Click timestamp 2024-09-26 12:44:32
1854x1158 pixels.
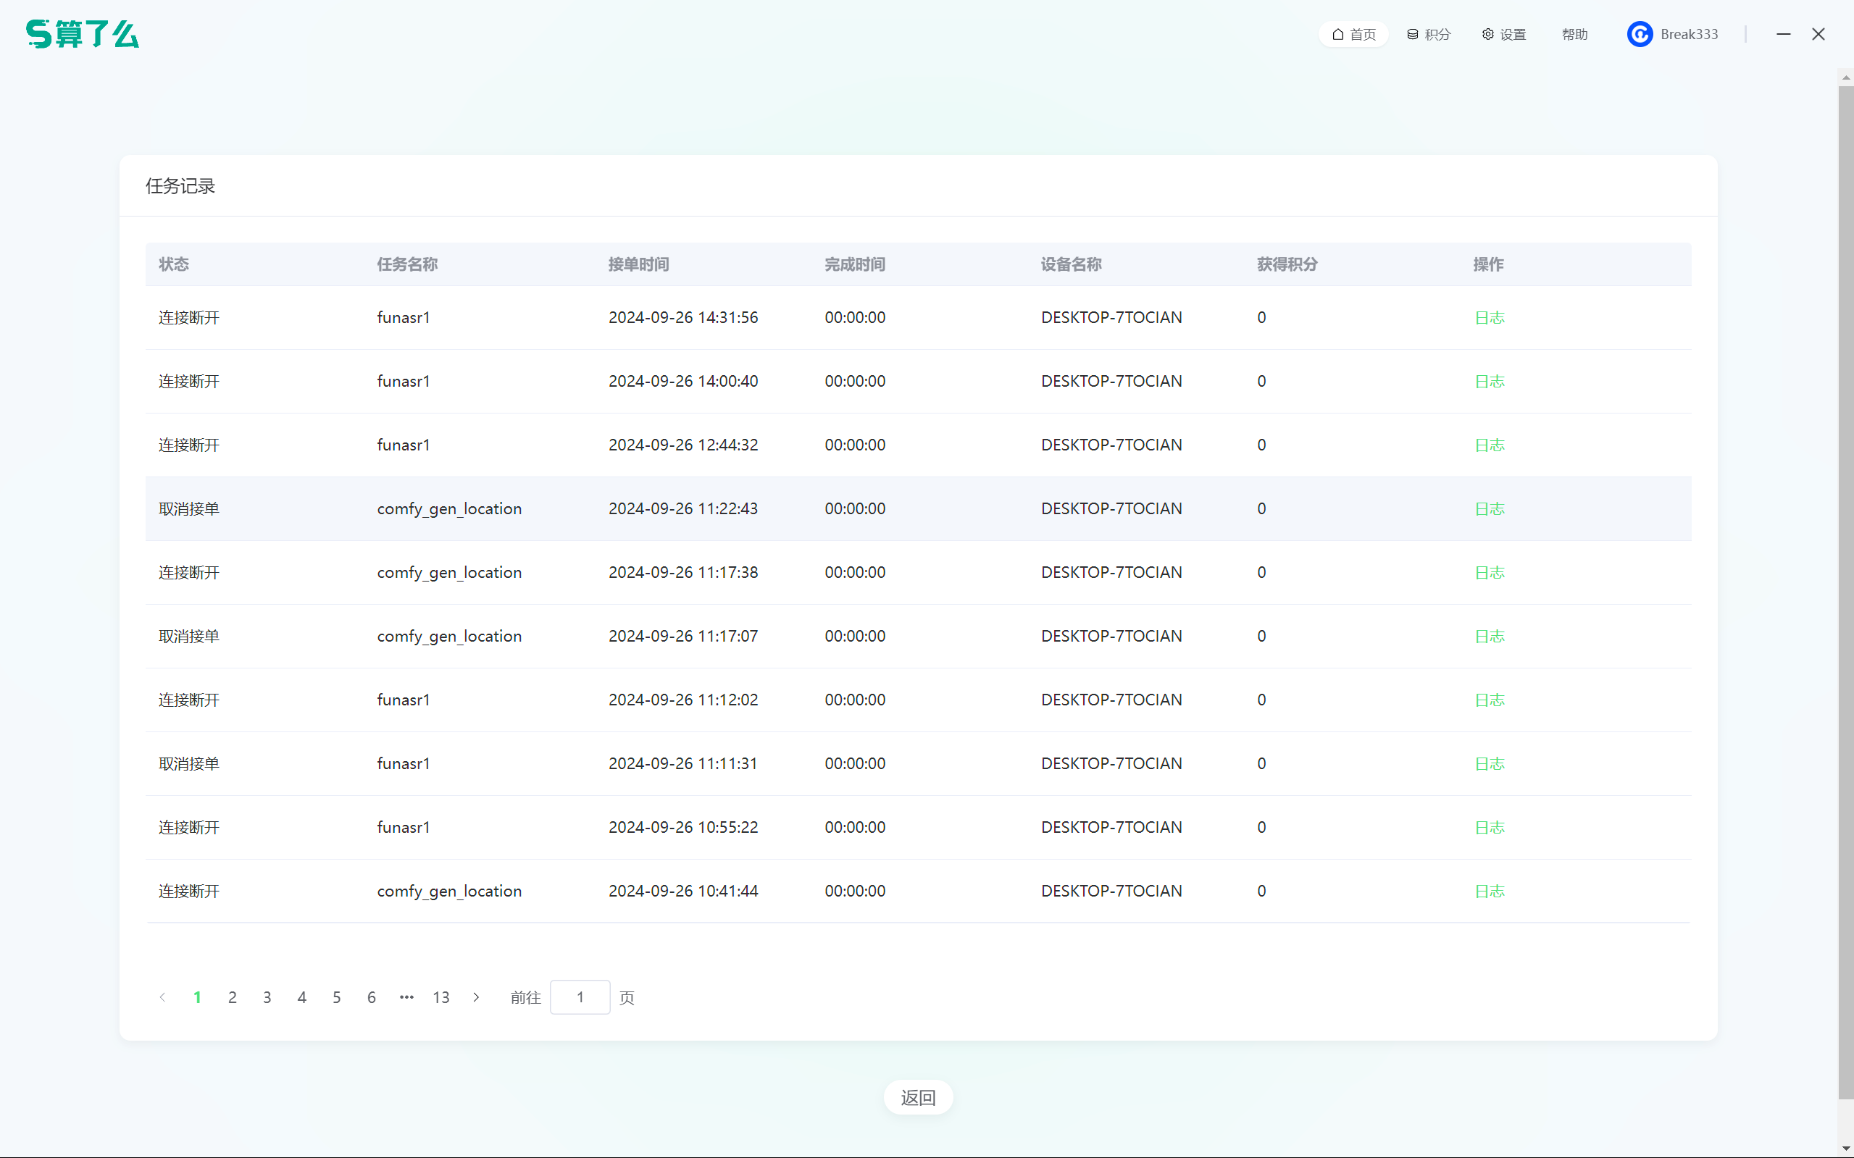[x=683, y=445]
